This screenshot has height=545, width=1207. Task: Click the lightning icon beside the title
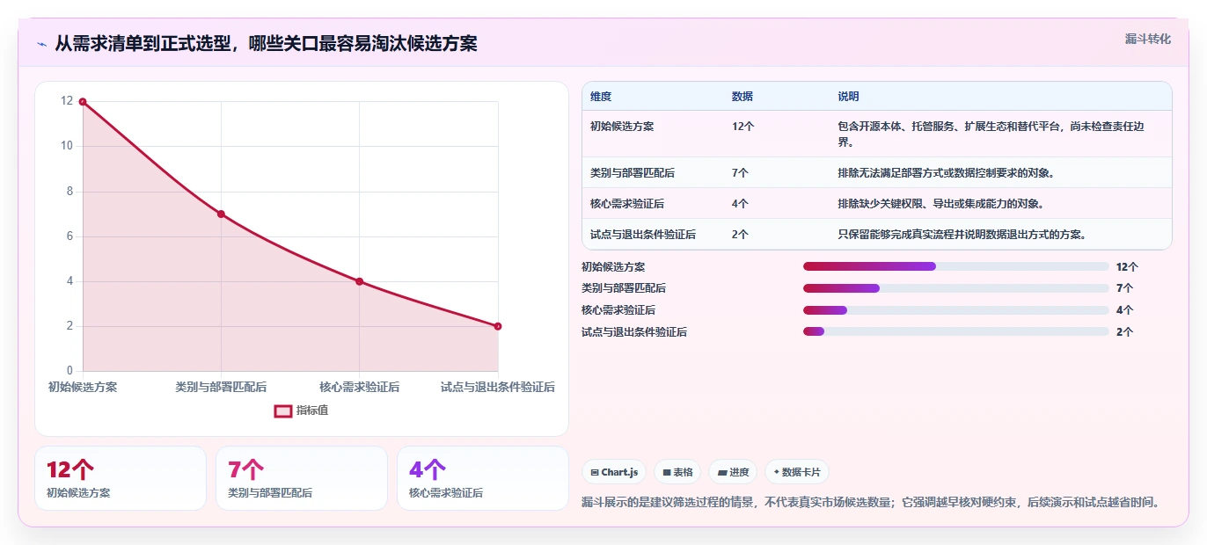41,44
